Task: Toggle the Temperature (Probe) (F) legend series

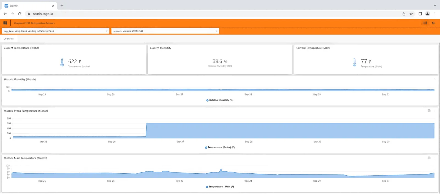Action: pos(220,147)
